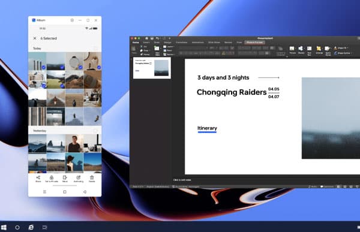Open Task View on taskbar
The image size is (360, 232).
pos(45,227)
